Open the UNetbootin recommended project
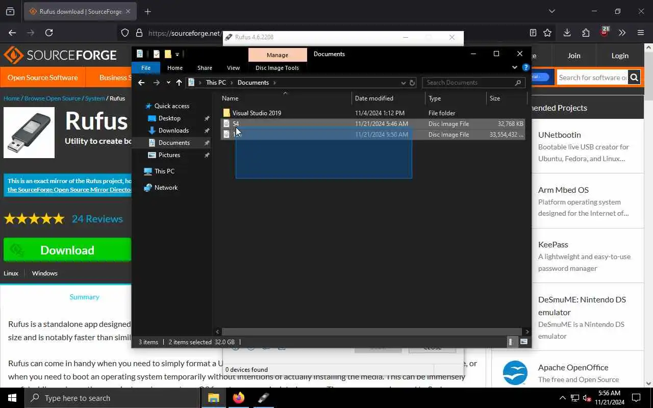Viewport: 653px width, 408px height. [x=560, y=135]
